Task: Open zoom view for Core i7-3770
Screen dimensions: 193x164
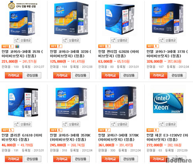Action: [161, 40]
